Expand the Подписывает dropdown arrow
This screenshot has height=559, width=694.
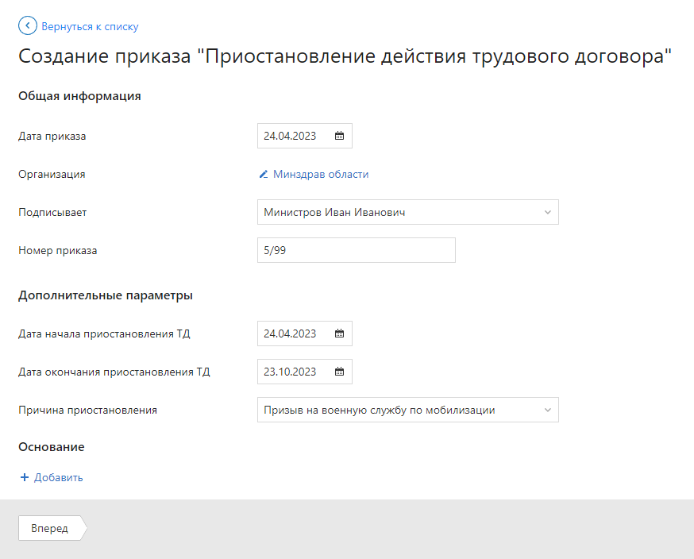(547, 213)
